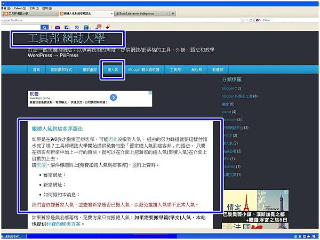320x240 pixels.
Task: Select 搬人氣 in the blue navigation bar
Action: [113, 70]
